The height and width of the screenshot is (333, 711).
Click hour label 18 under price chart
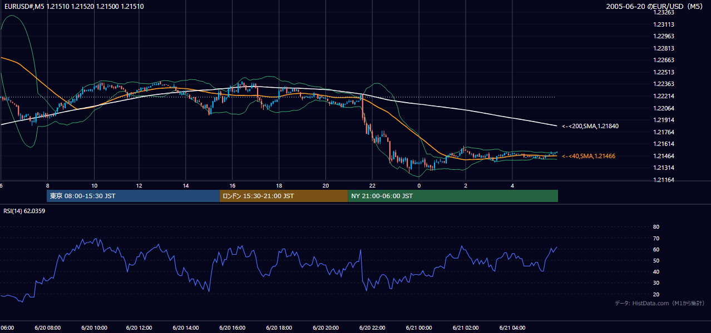click(279, 185)
